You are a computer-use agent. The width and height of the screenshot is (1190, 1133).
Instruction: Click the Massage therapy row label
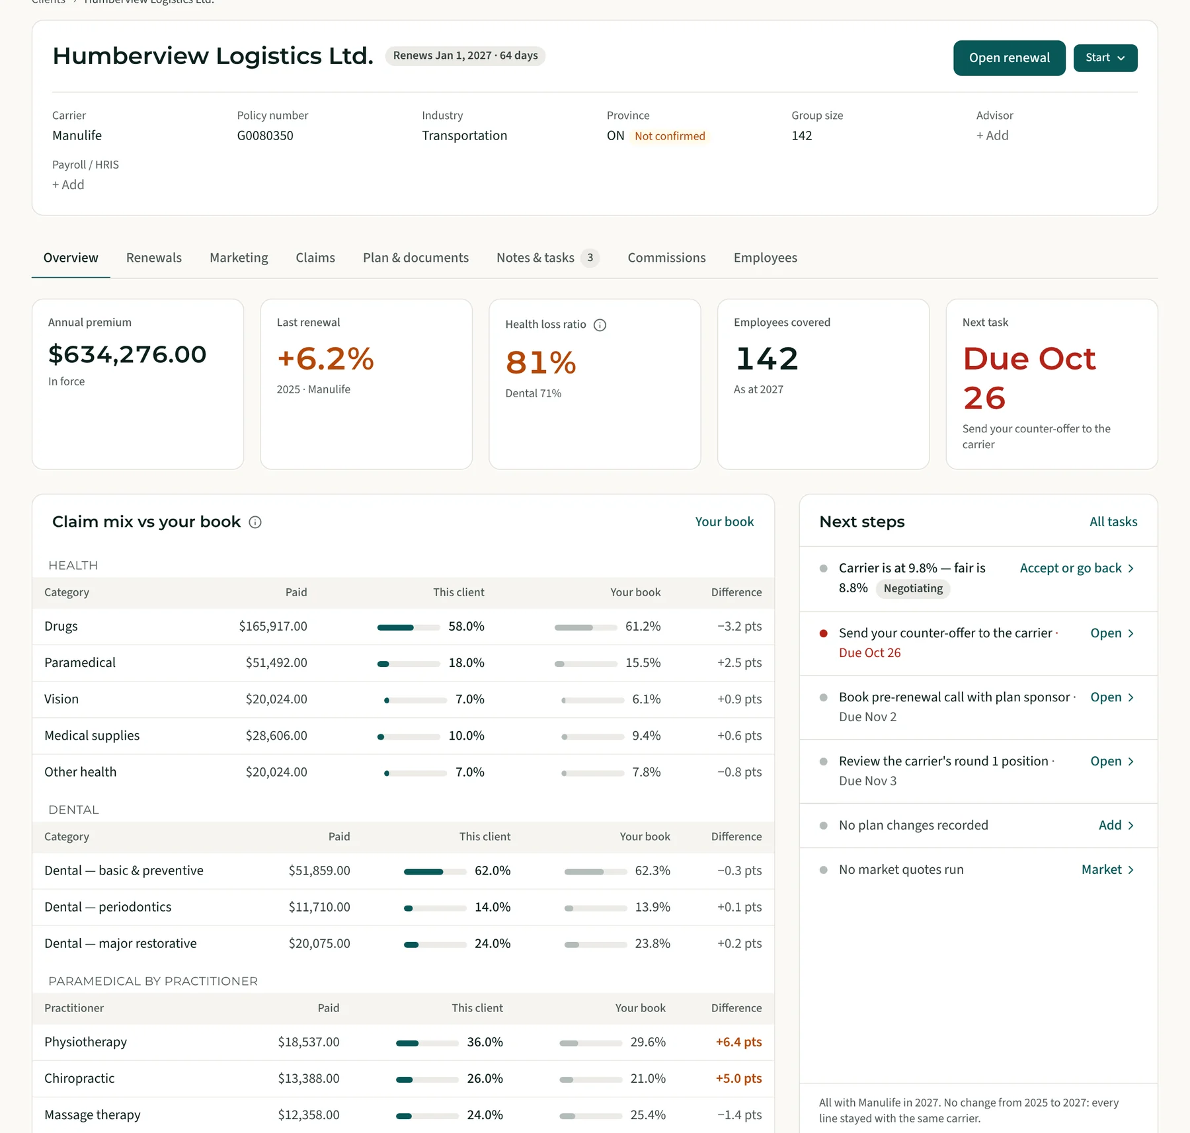93,1115
